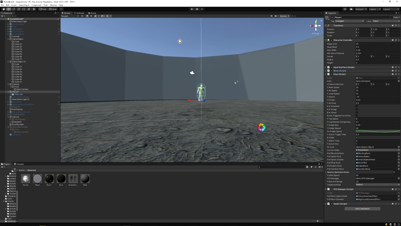Open the File menu
The image size is (401, 226).
click(x=3, y=5)
